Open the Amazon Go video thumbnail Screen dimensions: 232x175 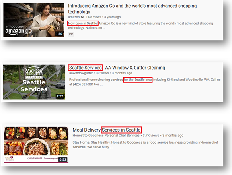pyautogui.click(x=34, y=20)
